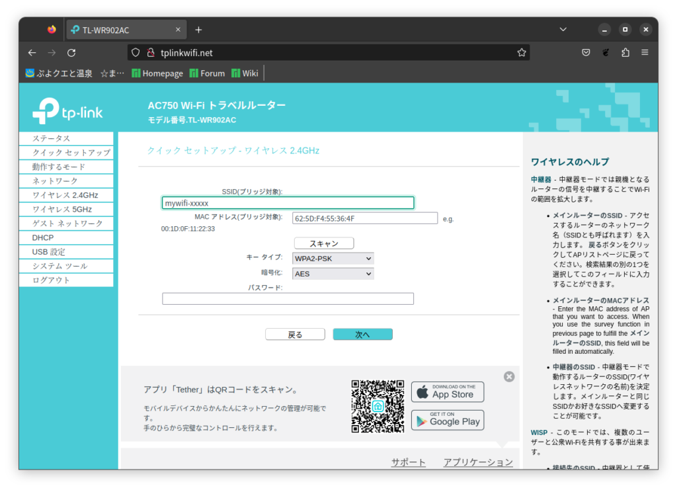Open the extensions puzzle icon
Screen dimensions: 677x490
(x=625, y=53)
